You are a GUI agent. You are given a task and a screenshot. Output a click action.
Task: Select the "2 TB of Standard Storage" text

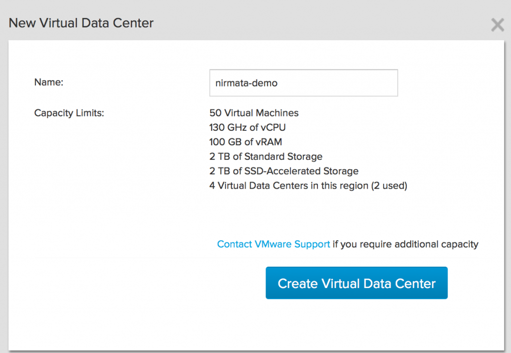[x=266, y=157]
